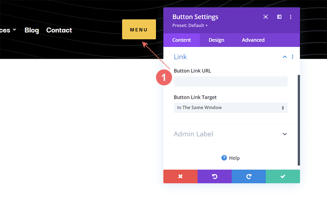
Task: Redo the last change
Action: click(x=248, y=176)
